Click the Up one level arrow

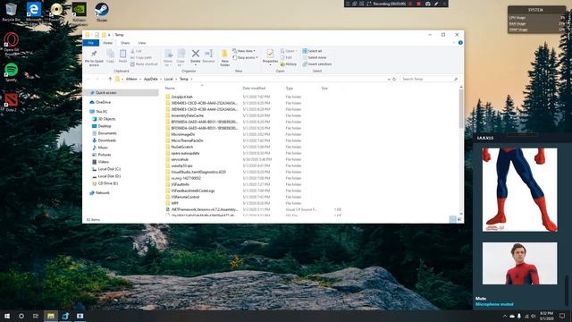pos(110,79)
